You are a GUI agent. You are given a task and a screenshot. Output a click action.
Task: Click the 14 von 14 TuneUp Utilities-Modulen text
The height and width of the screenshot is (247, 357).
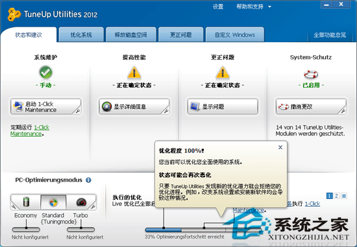pos(310,130)
